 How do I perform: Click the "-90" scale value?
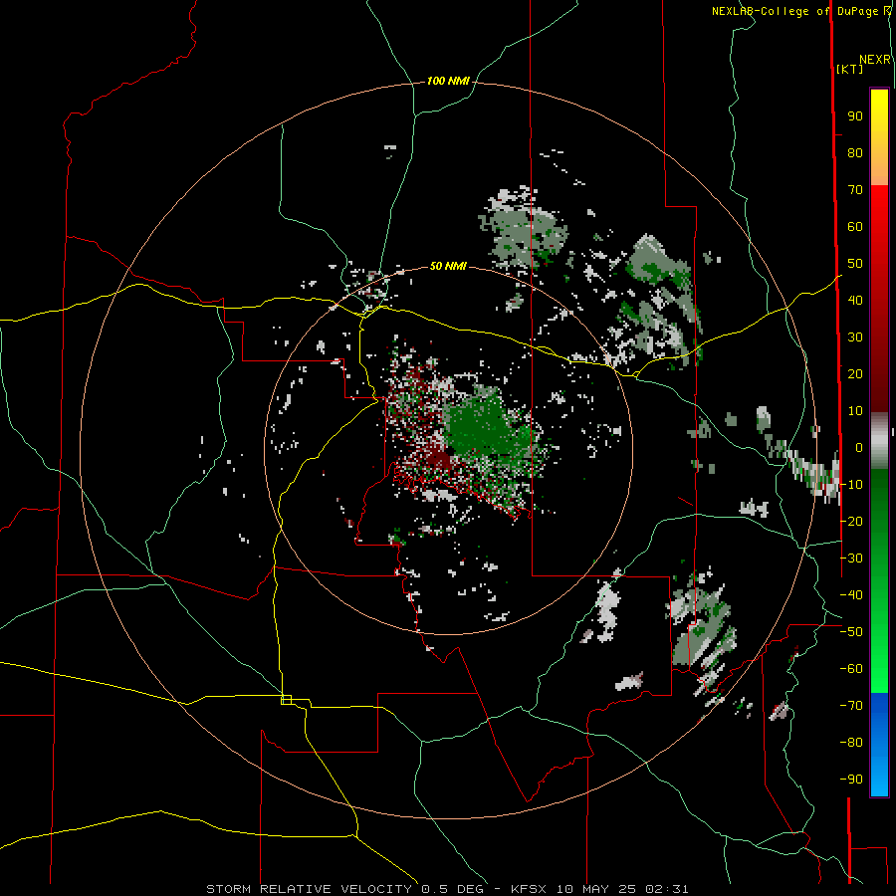pyautogui.click(x=851, y=780)
